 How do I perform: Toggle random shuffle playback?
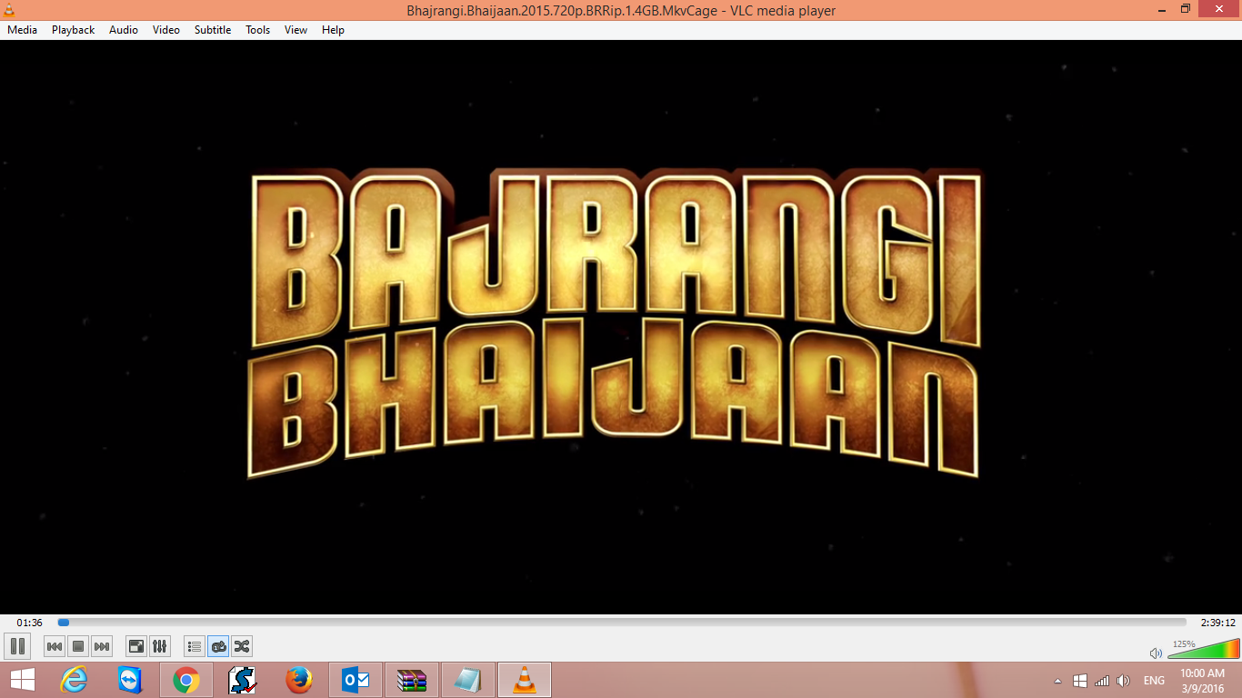[242, 646]
